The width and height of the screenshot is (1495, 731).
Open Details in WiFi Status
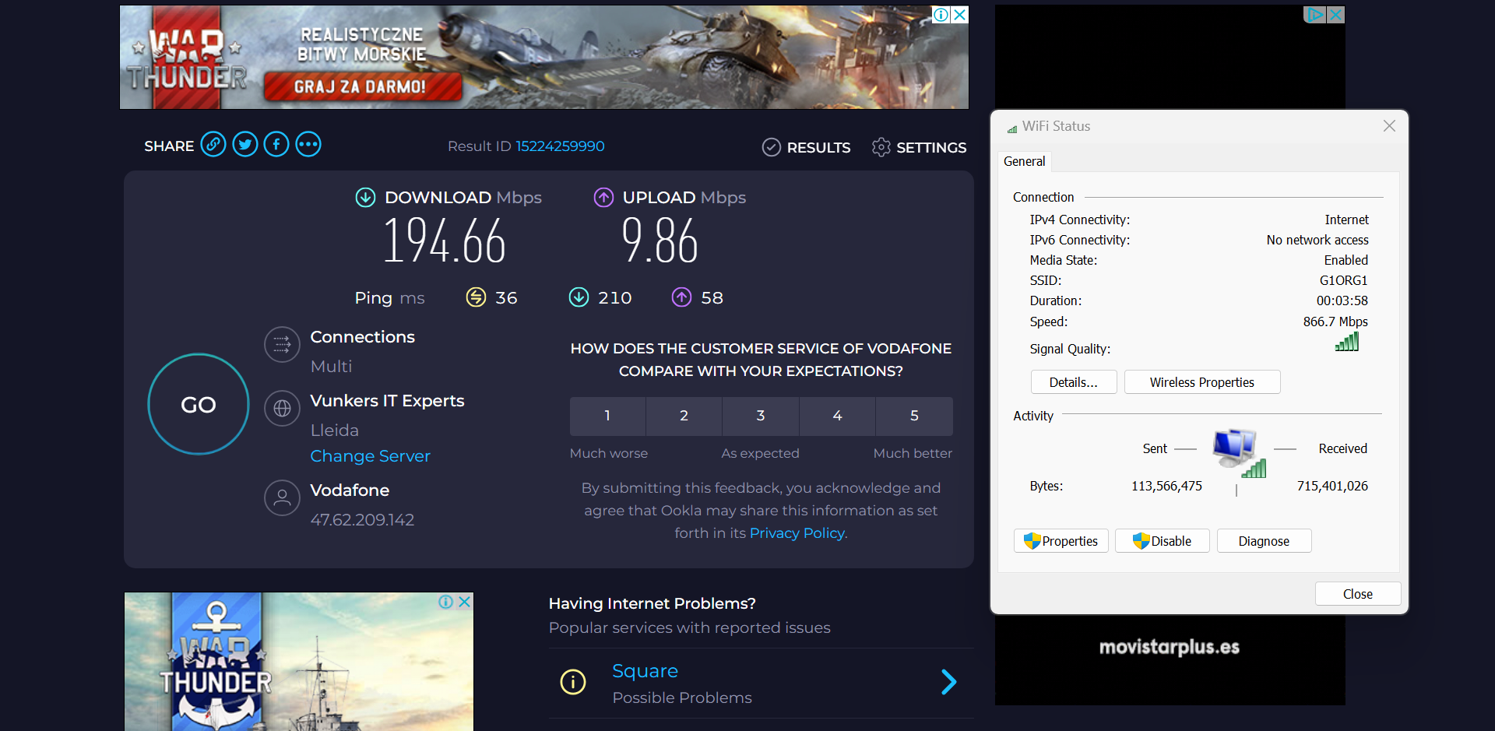pos(1074,382)
